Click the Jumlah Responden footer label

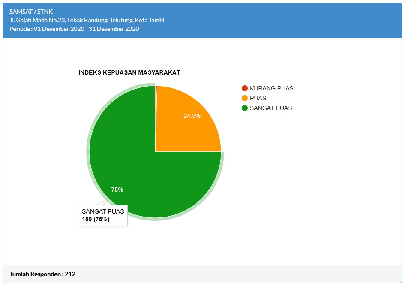pos(36,274)
